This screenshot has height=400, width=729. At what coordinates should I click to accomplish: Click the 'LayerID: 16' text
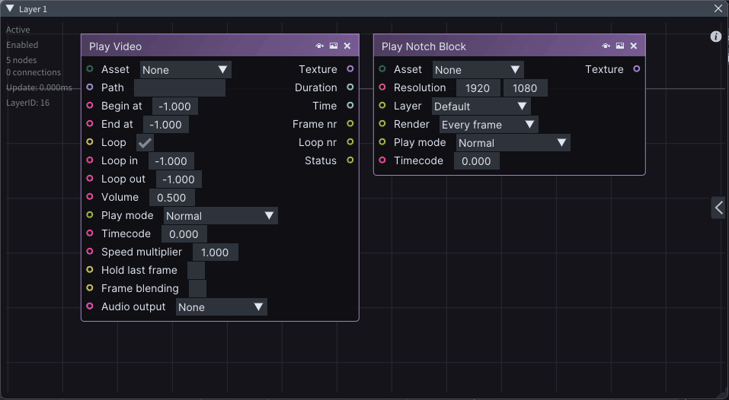pyautogui.click(x=28, y=103)
